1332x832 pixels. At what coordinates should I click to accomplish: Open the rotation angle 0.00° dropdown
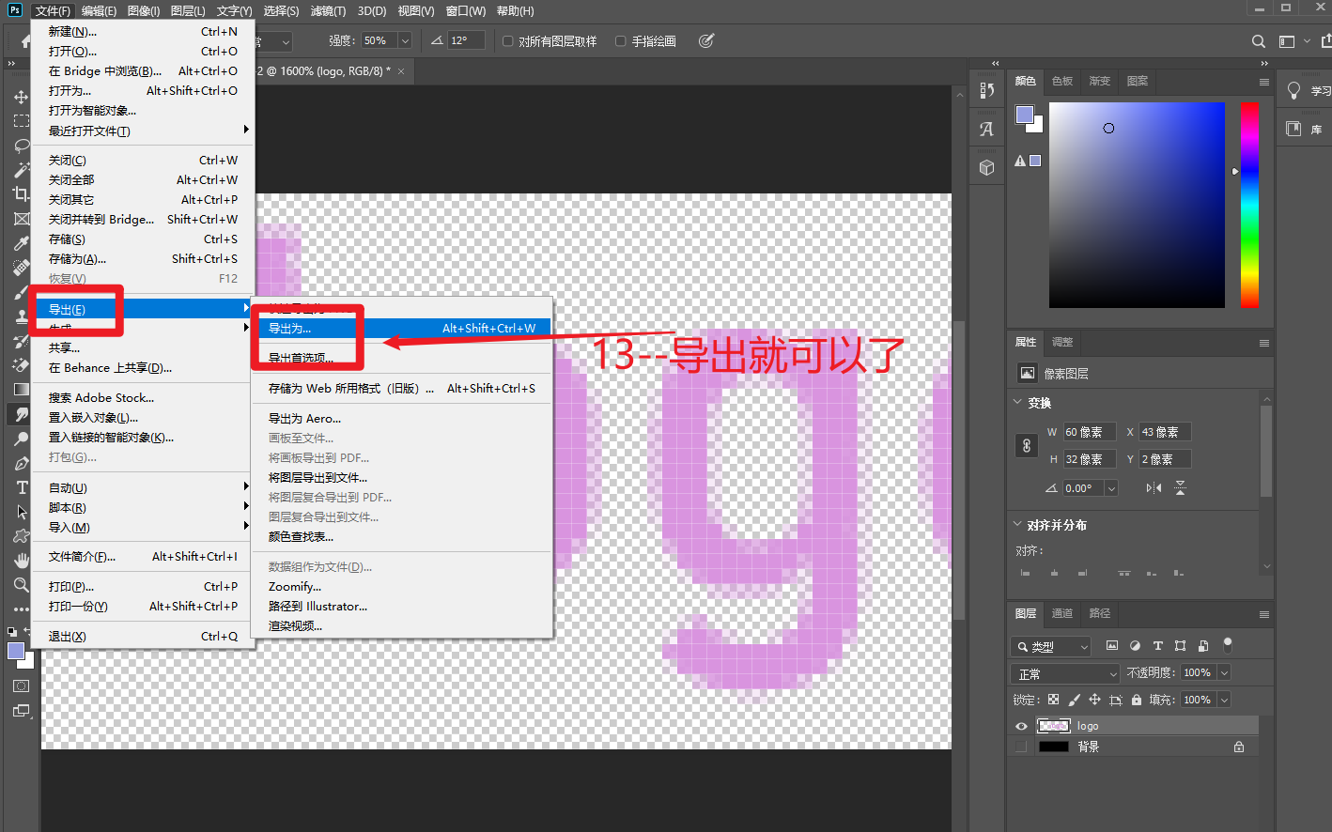click(1112, 488)
